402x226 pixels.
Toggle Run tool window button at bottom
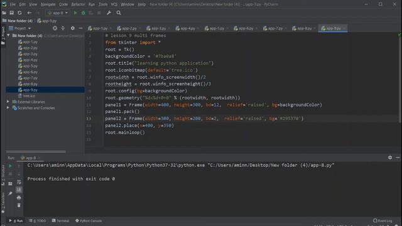coord(16,220)
